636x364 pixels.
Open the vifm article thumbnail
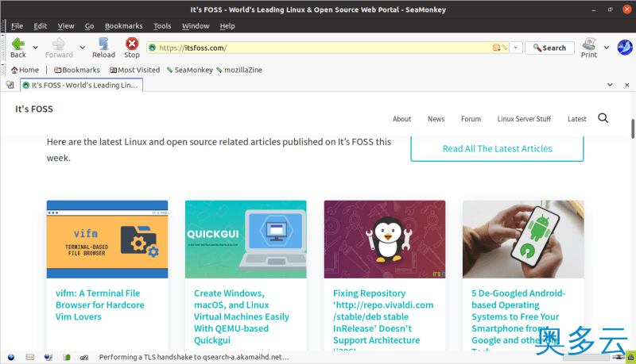[x=107, y=239]
